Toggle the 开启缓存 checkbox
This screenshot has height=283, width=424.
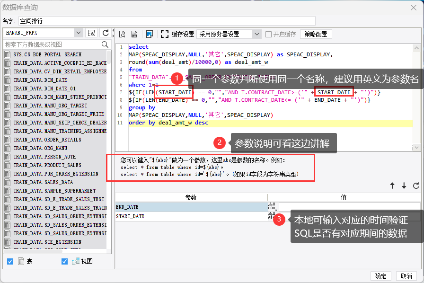pos(268,35)
